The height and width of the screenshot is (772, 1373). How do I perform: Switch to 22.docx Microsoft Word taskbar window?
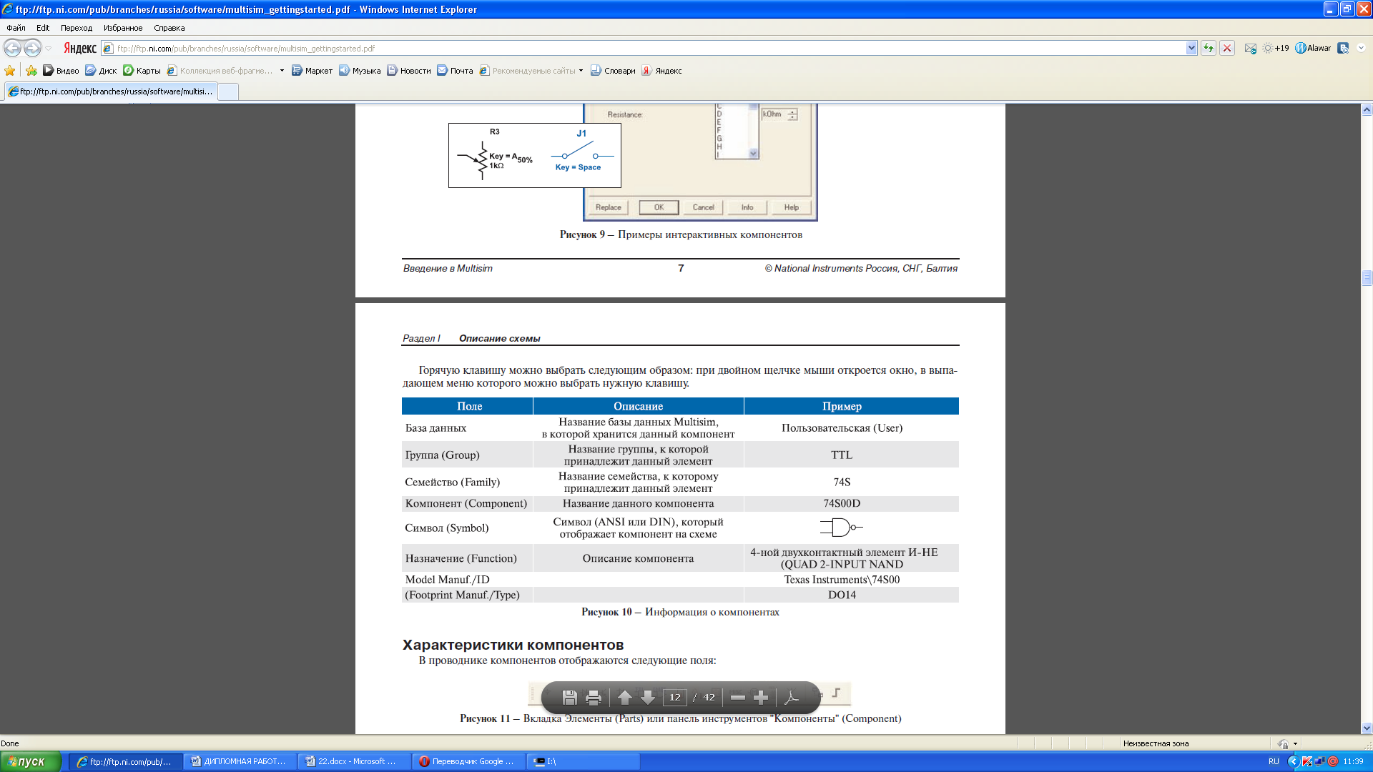point(353,761)
